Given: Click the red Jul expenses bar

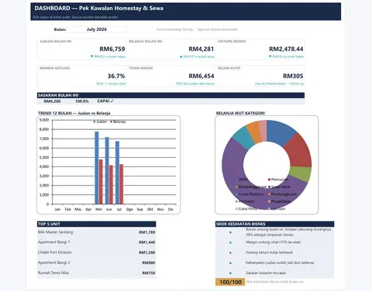Looking at the screenshot, I should (x=122, y=184).
